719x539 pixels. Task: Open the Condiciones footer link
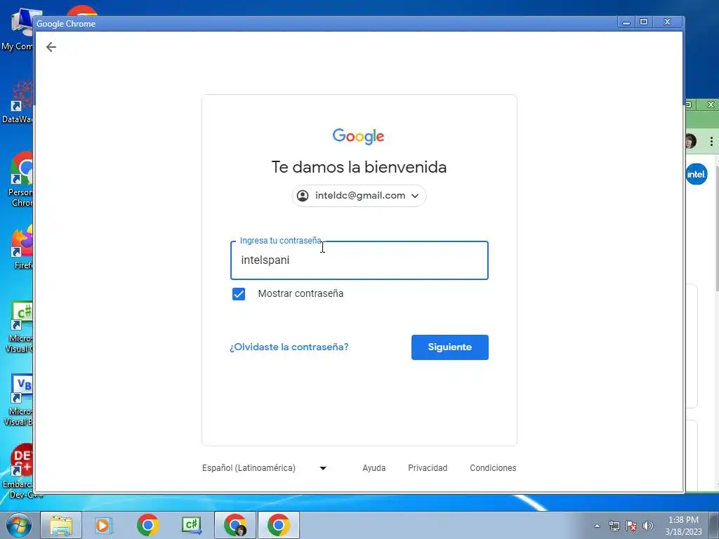coord(493,468)
